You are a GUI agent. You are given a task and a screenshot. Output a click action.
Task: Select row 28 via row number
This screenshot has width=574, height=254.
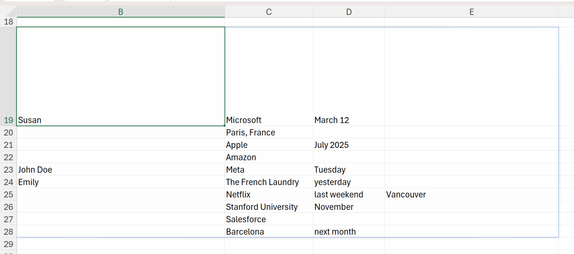(8, 232)
